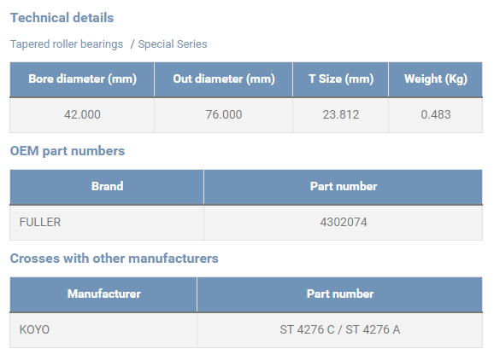494x349 pixels.
Task: Select the KOYO manufacturer cell
Action: [103, 330]
